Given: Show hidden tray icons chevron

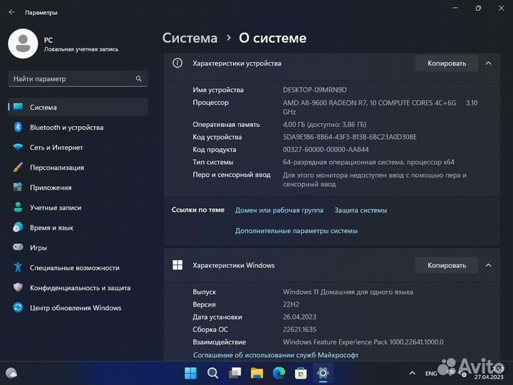Looking at the screenshot, I should [413, 373].
